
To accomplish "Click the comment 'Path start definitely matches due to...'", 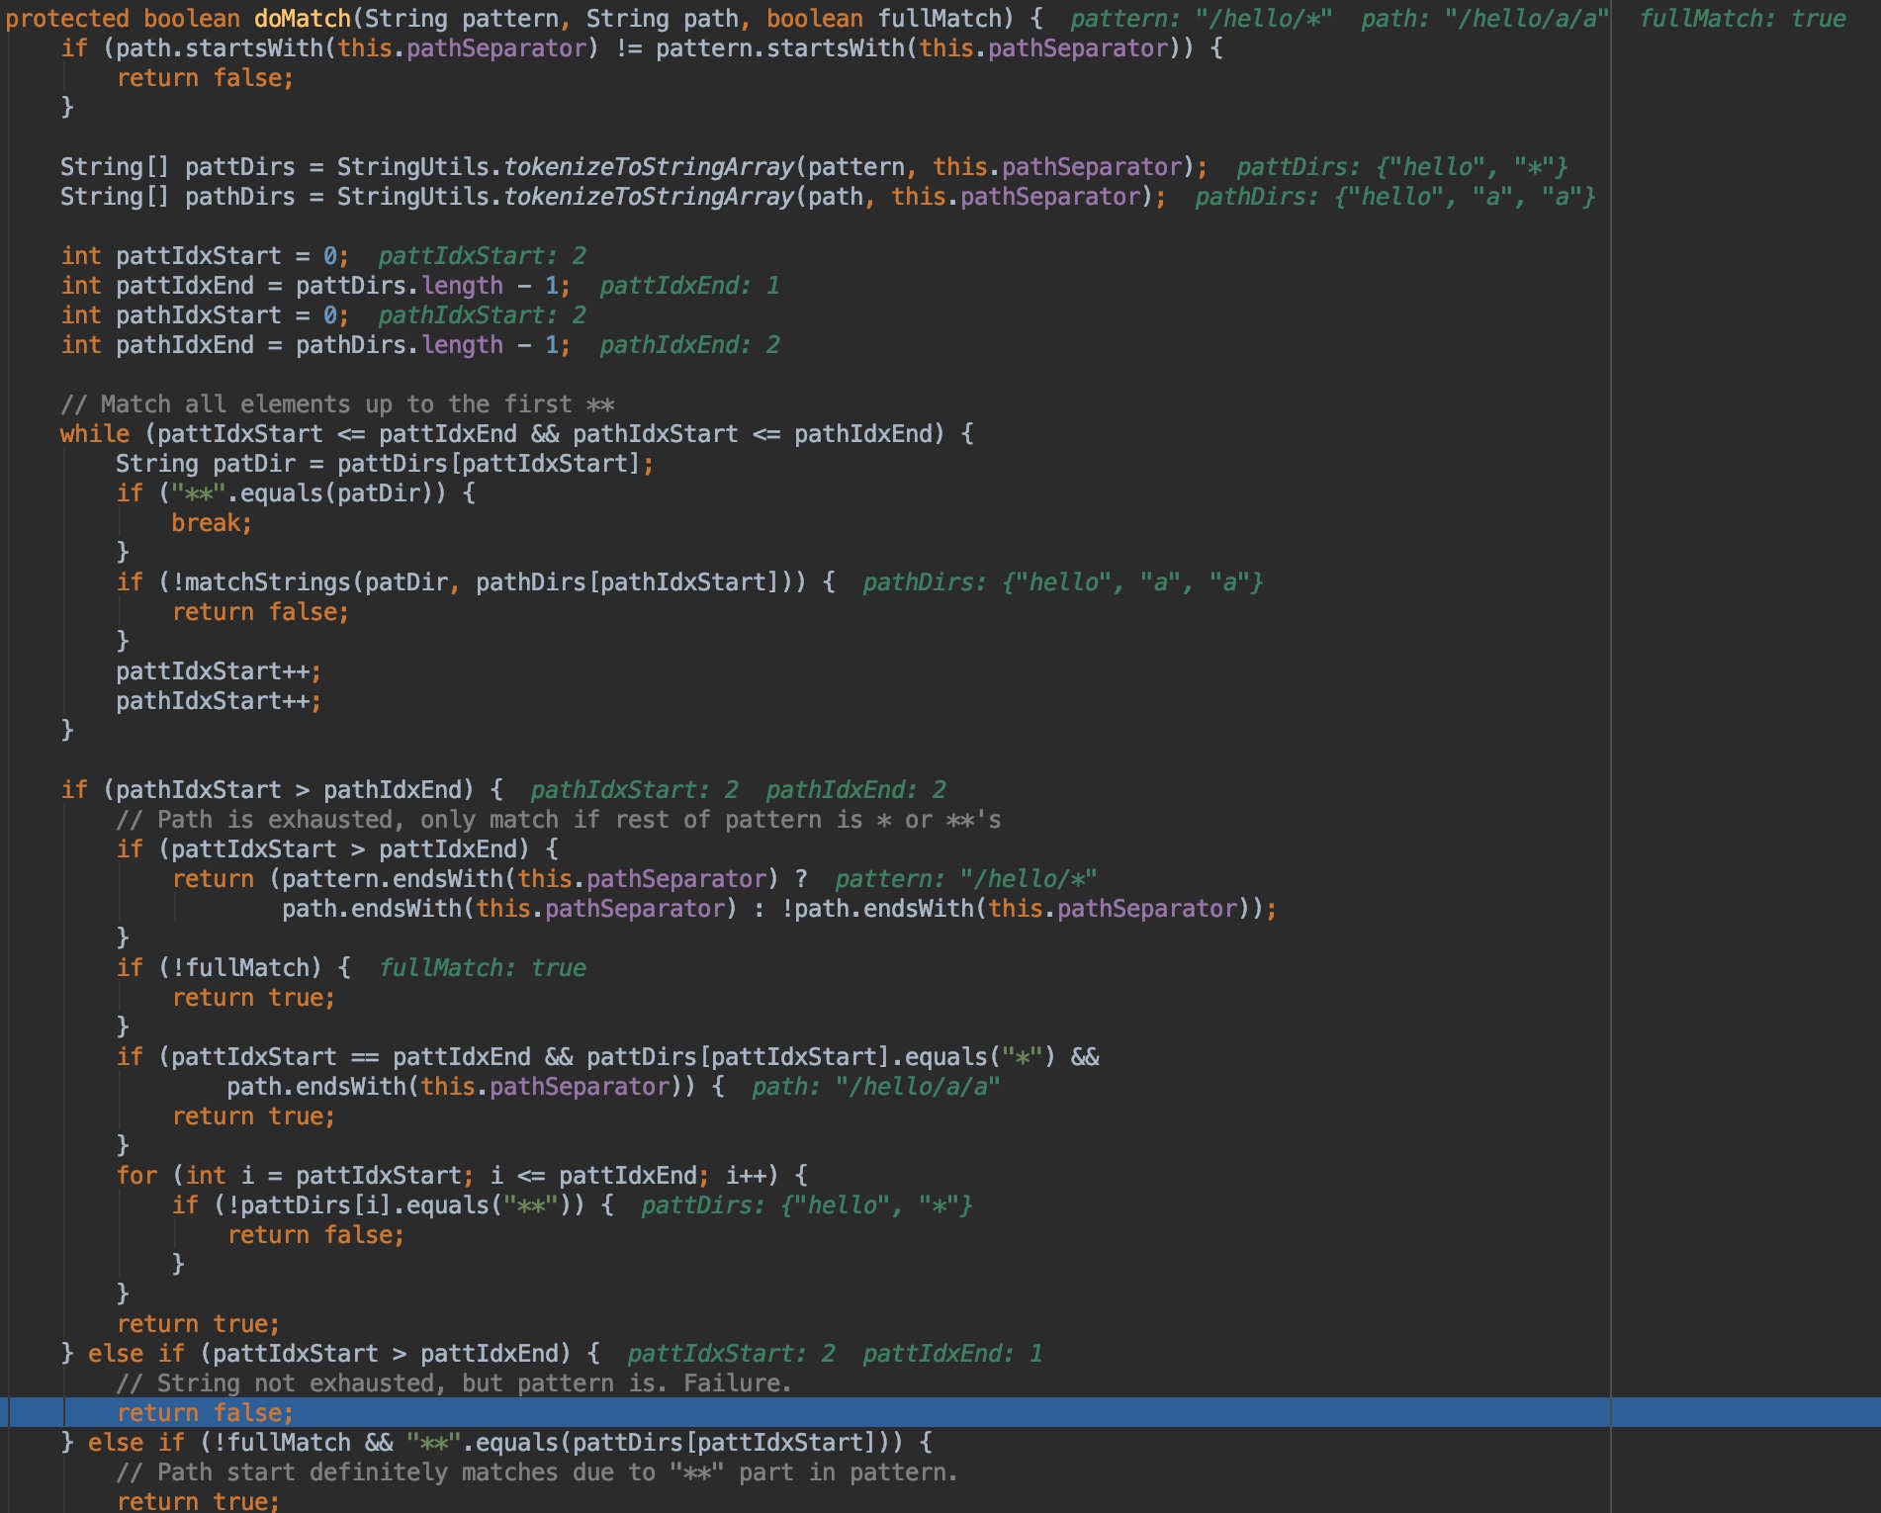I will (x=537, y=1472).
